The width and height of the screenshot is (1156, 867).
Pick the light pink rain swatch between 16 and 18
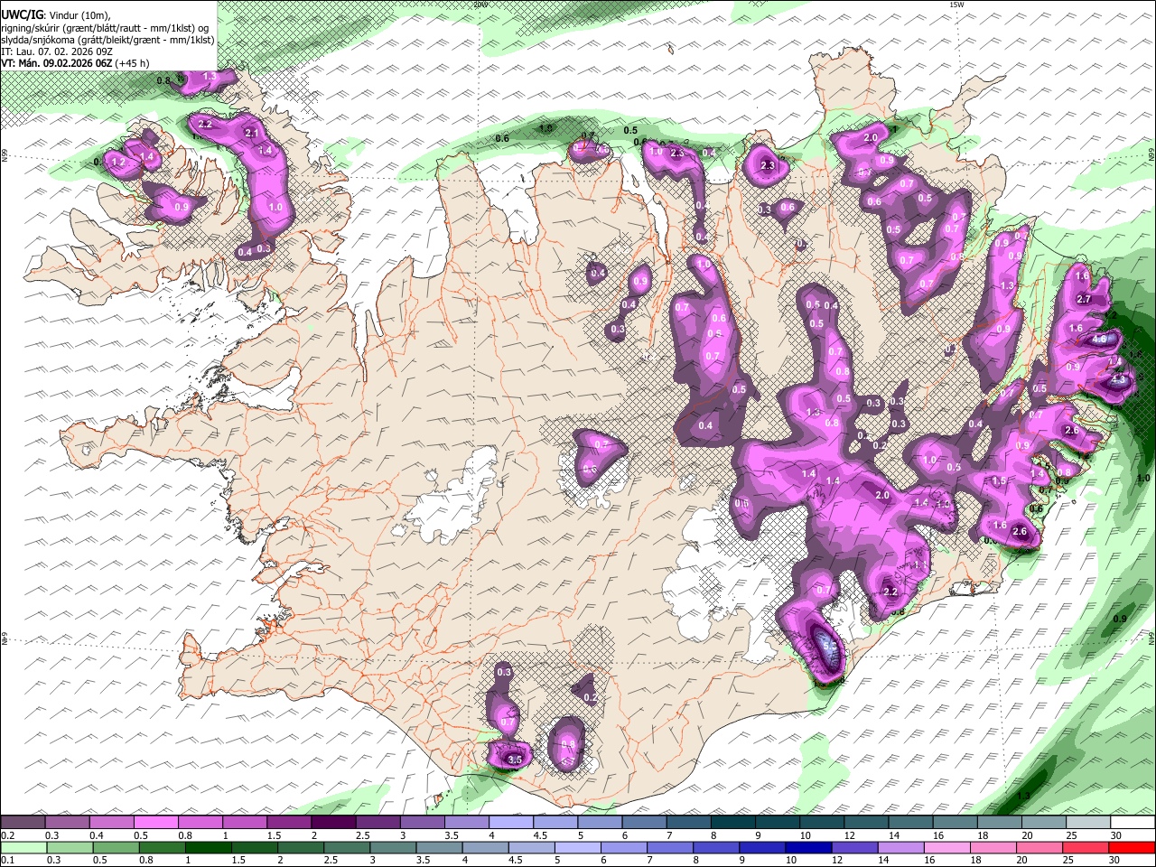pyautogui.click(x=946, y=847)
